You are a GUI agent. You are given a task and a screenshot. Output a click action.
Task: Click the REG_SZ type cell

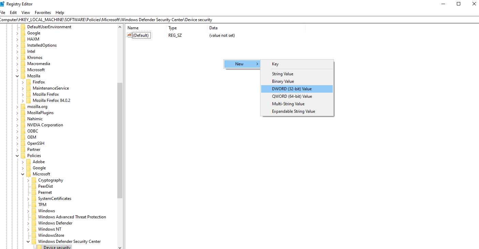coord(175,35)
